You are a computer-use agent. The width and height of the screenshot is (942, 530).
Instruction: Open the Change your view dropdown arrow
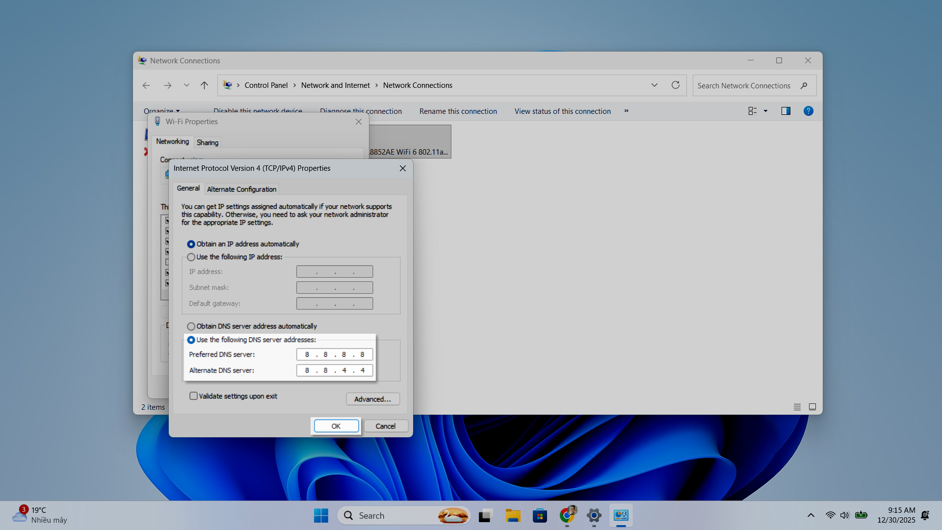tap(765, 111)
